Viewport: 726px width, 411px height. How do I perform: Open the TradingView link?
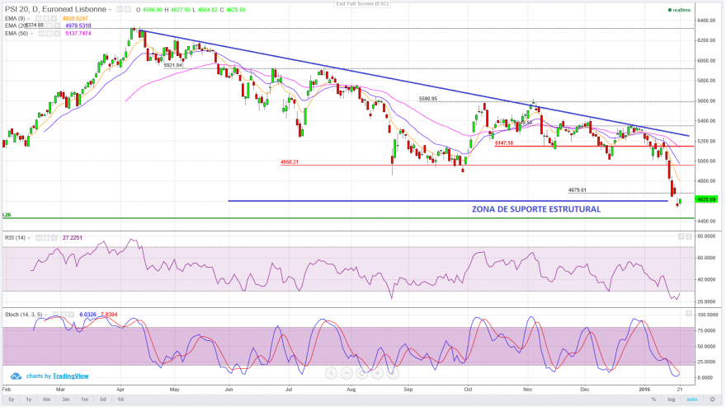coord(70,376)
